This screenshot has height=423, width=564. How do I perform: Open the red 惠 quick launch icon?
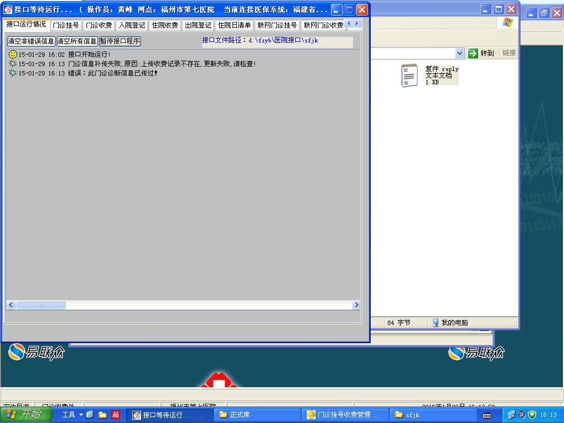(116, 415)
